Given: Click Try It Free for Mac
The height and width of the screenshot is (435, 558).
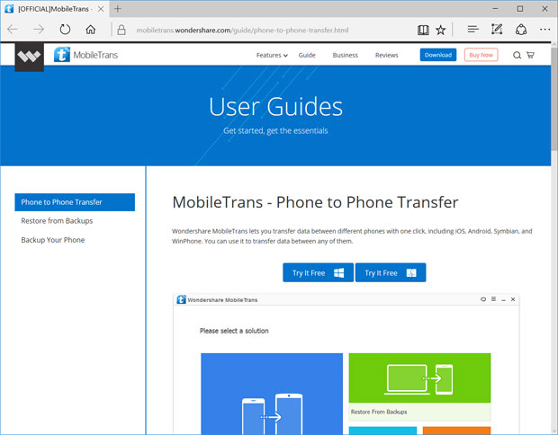Looking at the screenshot, I should pos(391,272).
